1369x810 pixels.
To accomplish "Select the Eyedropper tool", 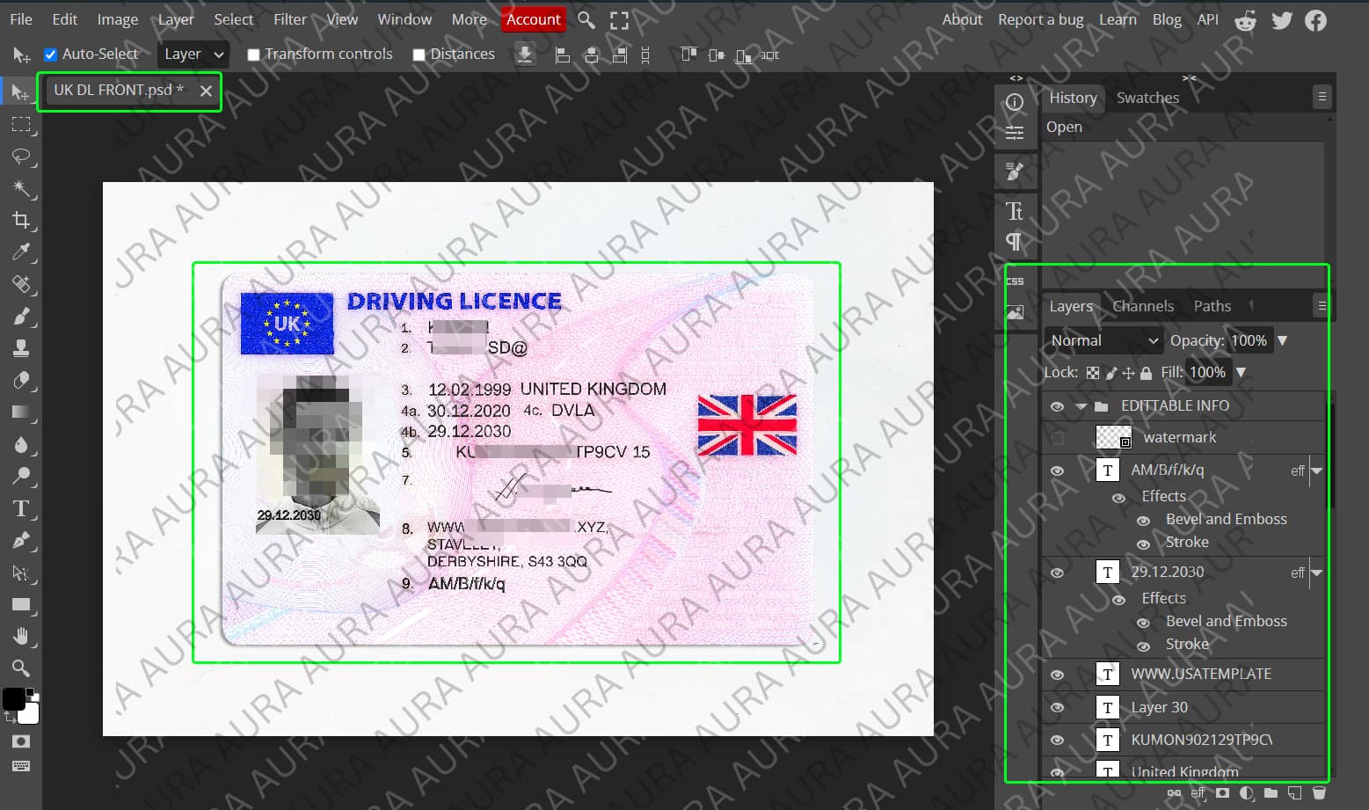I will coord(20,252).
